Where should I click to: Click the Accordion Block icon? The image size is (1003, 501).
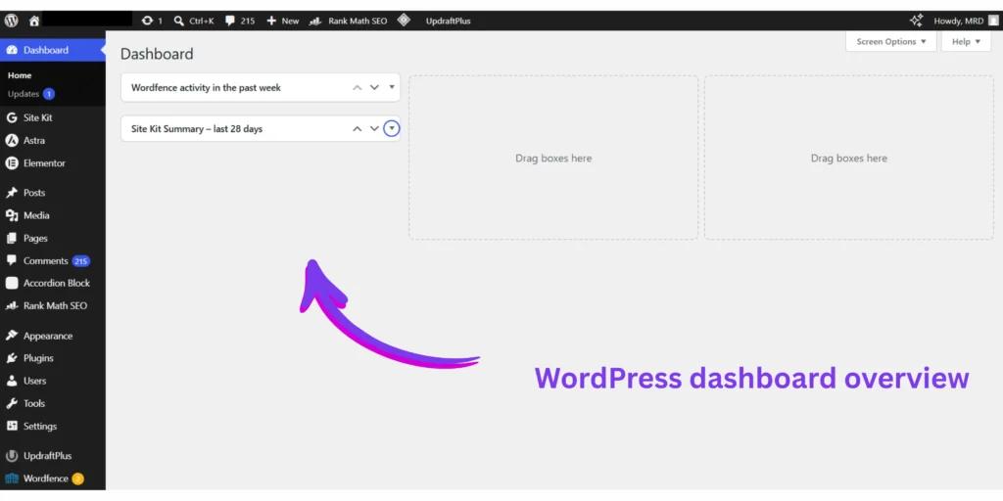(12, 283)
